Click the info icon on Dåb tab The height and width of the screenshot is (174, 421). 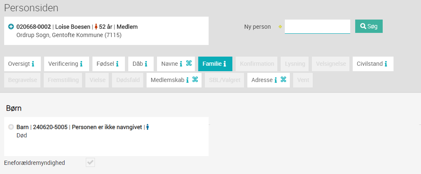tap(146, 64)
